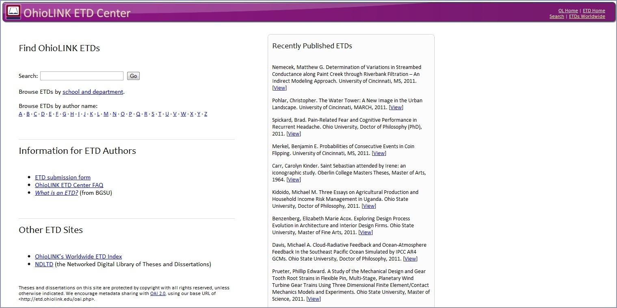Click the OAI 2.0 metadata link
Image resolution: width=617 pixels, height=308 pixels.
158,293
